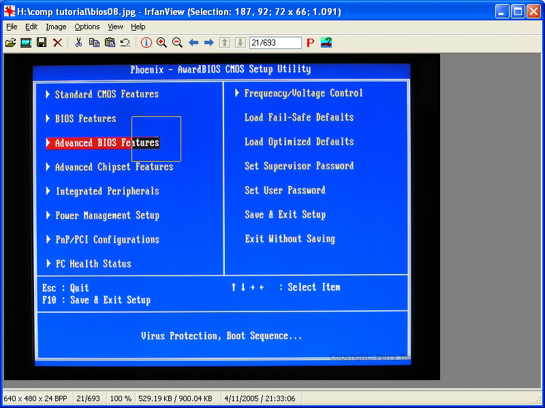The height and width of the screenshot is (408, 545).
Task: Open the View menu
Action: point(115,27)
